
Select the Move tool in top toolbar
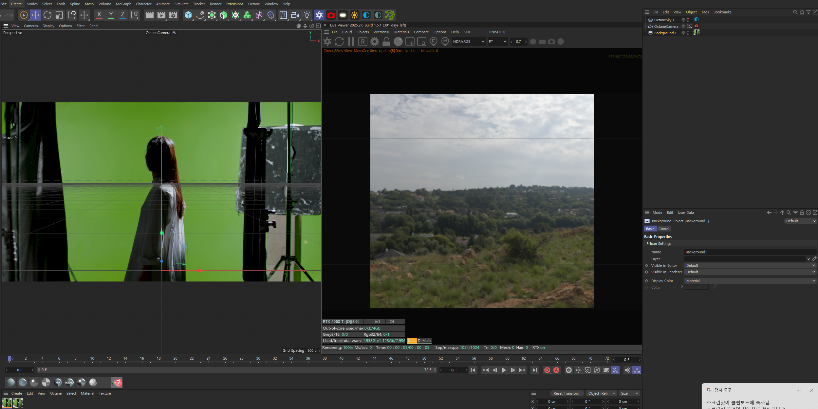(x=35, y=15)
